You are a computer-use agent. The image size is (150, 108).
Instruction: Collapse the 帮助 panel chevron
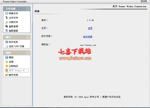pos(28,53)
